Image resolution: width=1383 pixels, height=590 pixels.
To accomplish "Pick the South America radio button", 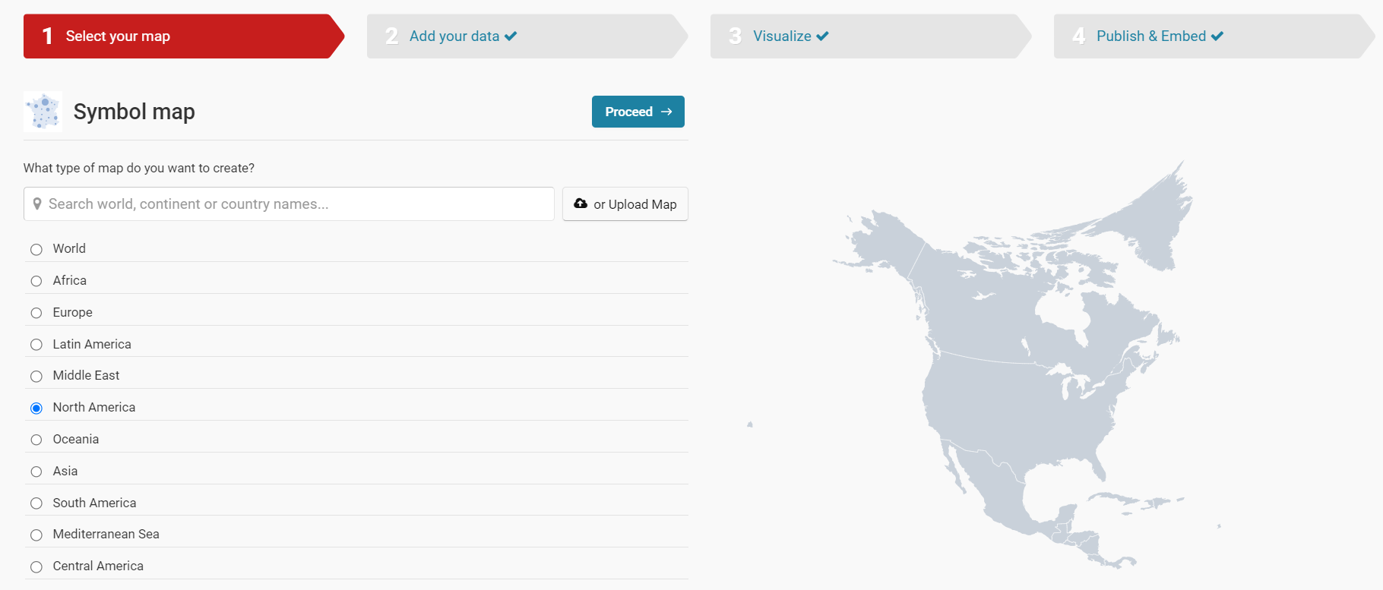I will click(x=36, y=503).
